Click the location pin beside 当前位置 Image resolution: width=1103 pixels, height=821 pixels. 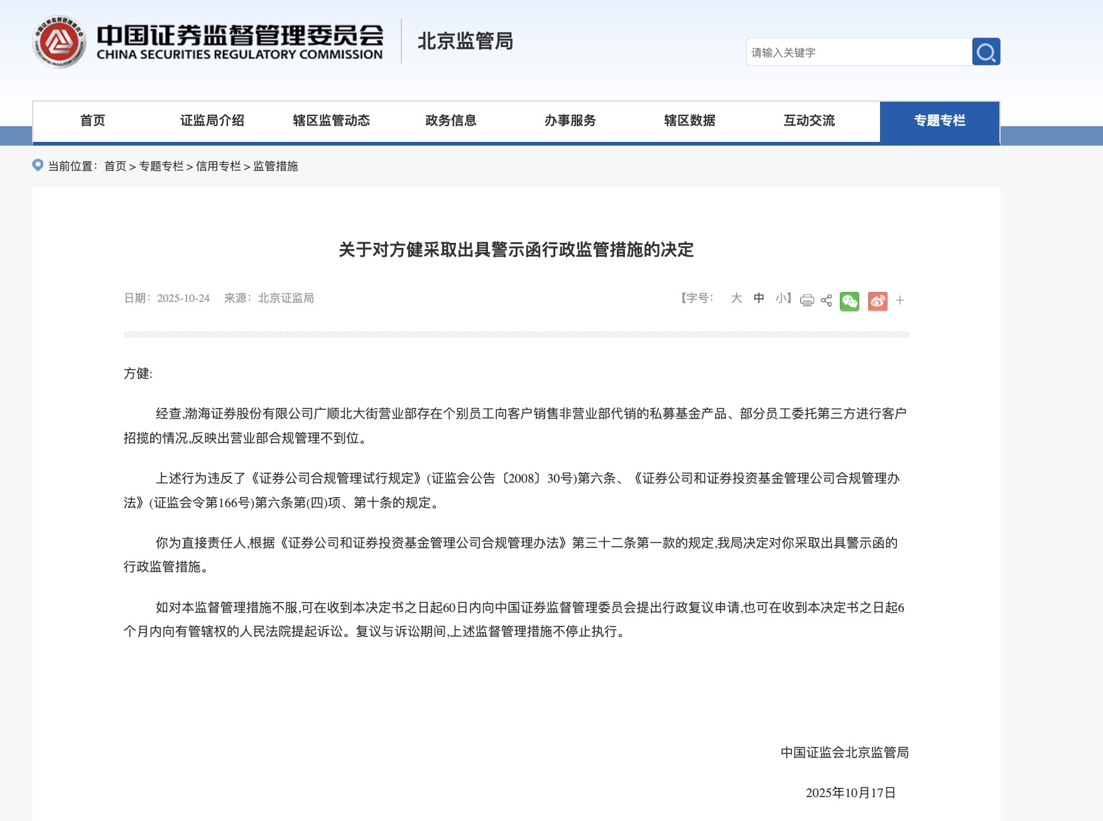(39, 165)
